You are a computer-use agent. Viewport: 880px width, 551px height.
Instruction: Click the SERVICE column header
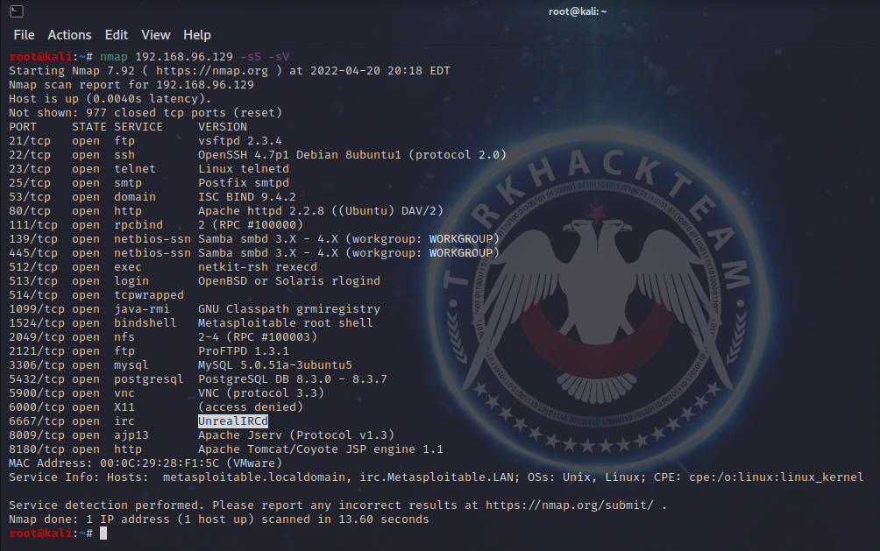point(138,127)
